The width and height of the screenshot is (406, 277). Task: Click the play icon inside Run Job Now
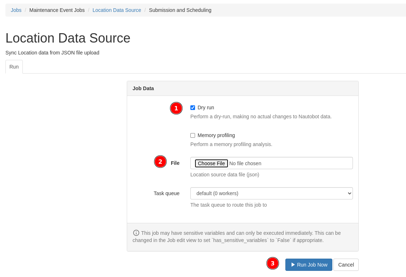(x=293, y=265)
